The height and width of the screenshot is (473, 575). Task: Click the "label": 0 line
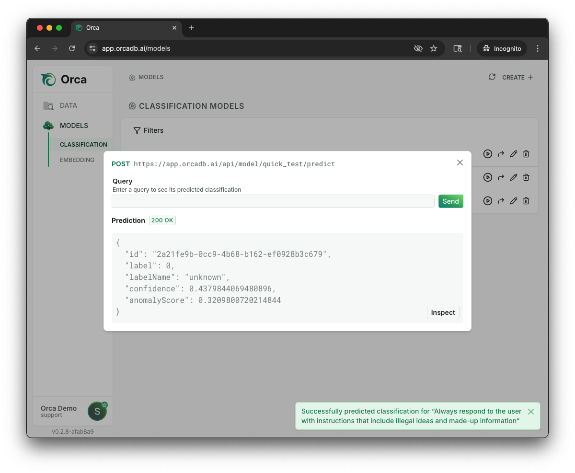click(x=150, y=265)
